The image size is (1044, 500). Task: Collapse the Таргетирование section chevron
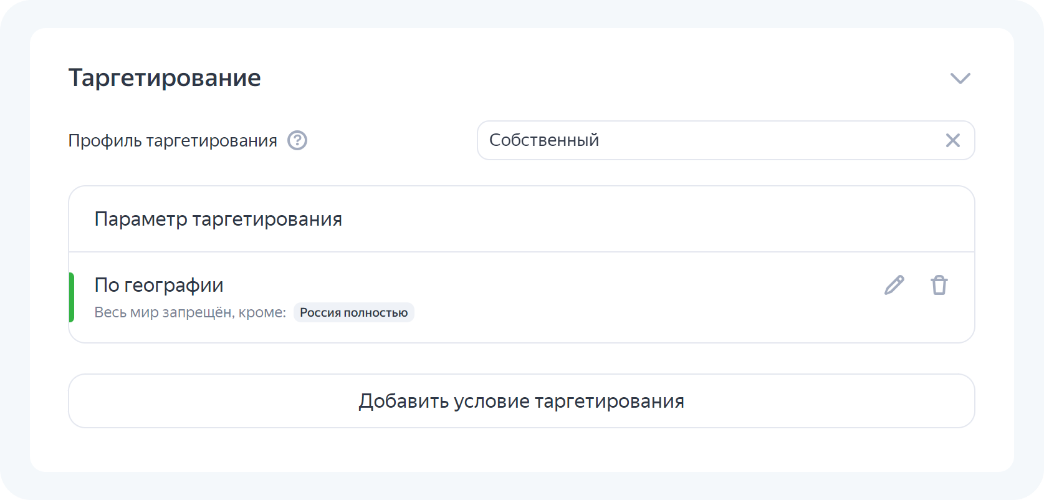coord(960,78)
